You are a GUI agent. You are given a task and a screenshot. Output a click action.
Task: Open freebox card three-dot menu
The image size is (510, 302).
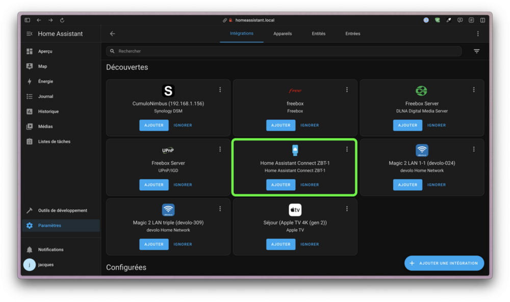coord(347,90)
